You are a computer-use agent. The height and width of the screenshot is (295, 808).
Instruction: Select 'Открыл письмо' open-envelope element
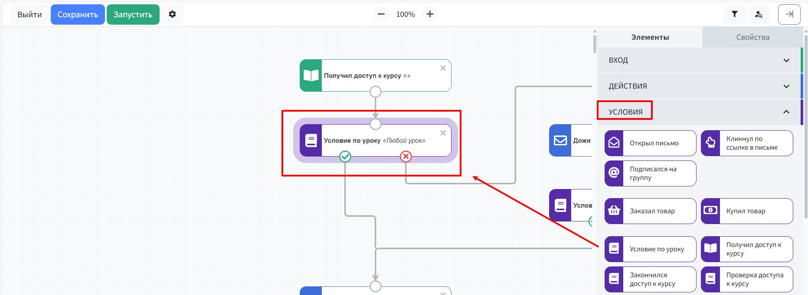click(x=651, y=143)
